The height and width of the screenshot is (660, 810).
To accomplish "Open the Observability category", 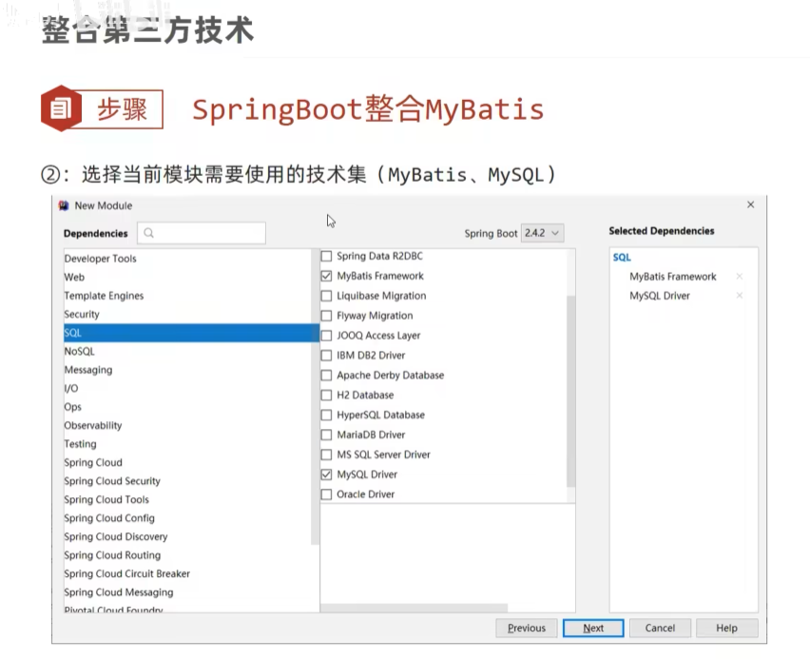I will coord(93,426).
